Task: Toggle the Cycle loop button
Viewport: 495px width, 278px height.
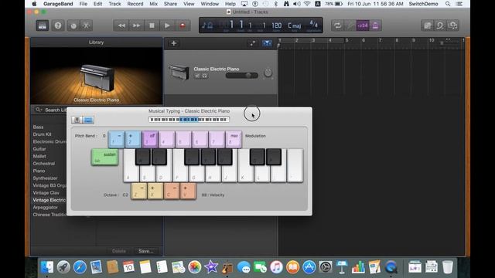Action: (337, 25)
